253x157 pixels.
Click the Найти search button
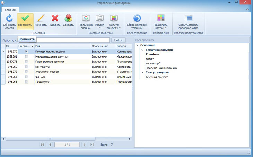[118, 40]
